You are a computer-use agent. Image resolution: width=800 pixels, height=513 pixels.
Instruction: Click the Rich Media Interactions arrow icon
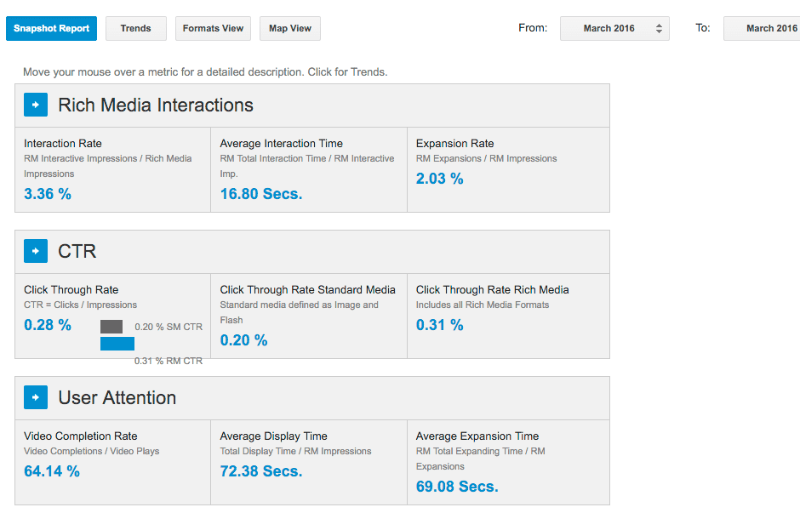(x=36, y=105)
